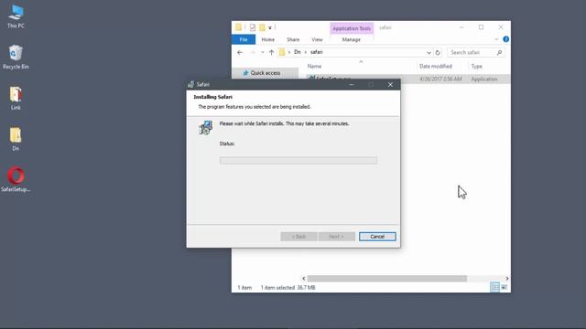This screenshot has width=586, height=329.
Task: Open the File menu in Explorer
Action: coord(244,39)
